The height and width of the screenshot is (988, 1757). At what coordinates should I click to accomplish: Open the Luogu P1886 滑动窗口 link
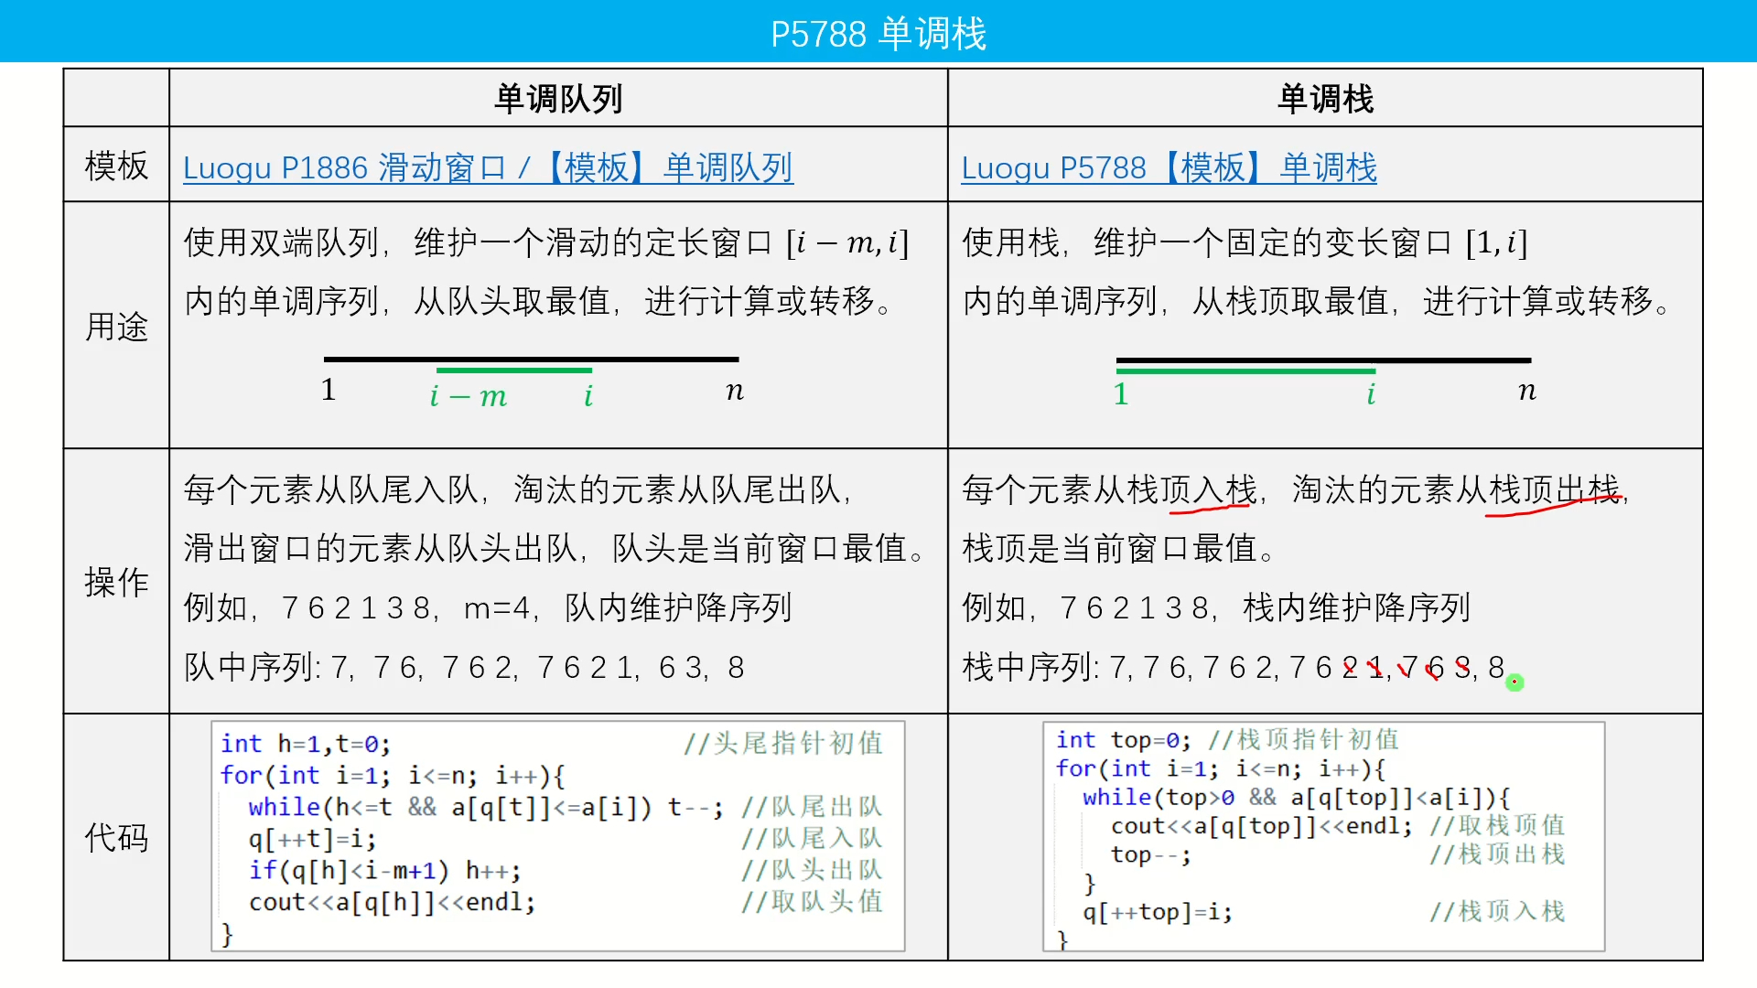pos(488,168)
